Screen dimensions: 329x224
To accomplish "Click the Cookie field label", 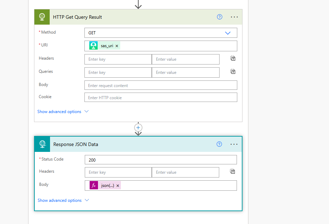I will (45, 97).
